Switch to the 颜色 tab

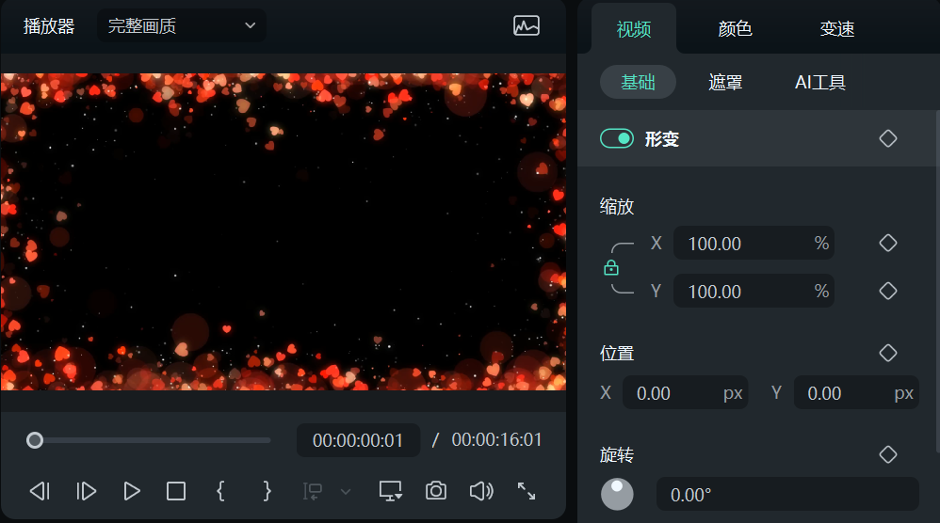point(735,29)
